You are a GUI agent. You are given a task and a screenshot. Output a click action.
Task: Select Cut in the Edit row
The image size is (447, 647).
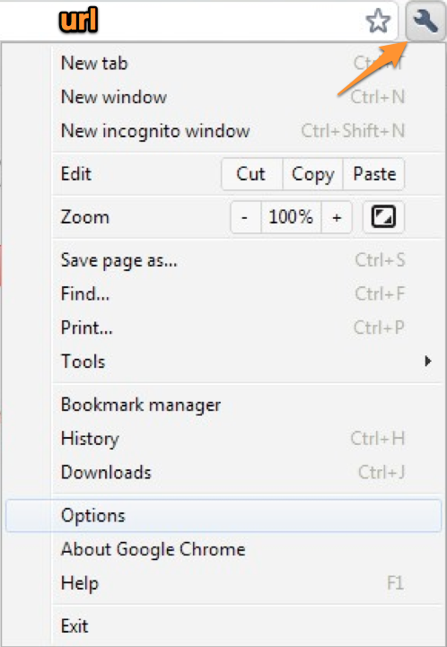tap(251, 174)
